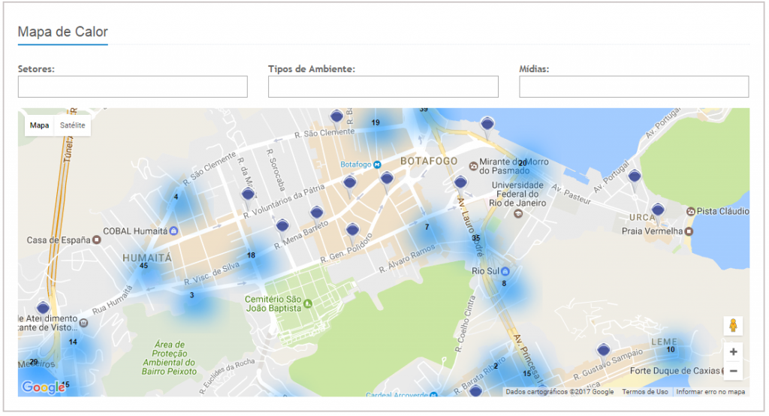Click heat cluster labeled 2

pyautogui.click(x=496, y=366)
